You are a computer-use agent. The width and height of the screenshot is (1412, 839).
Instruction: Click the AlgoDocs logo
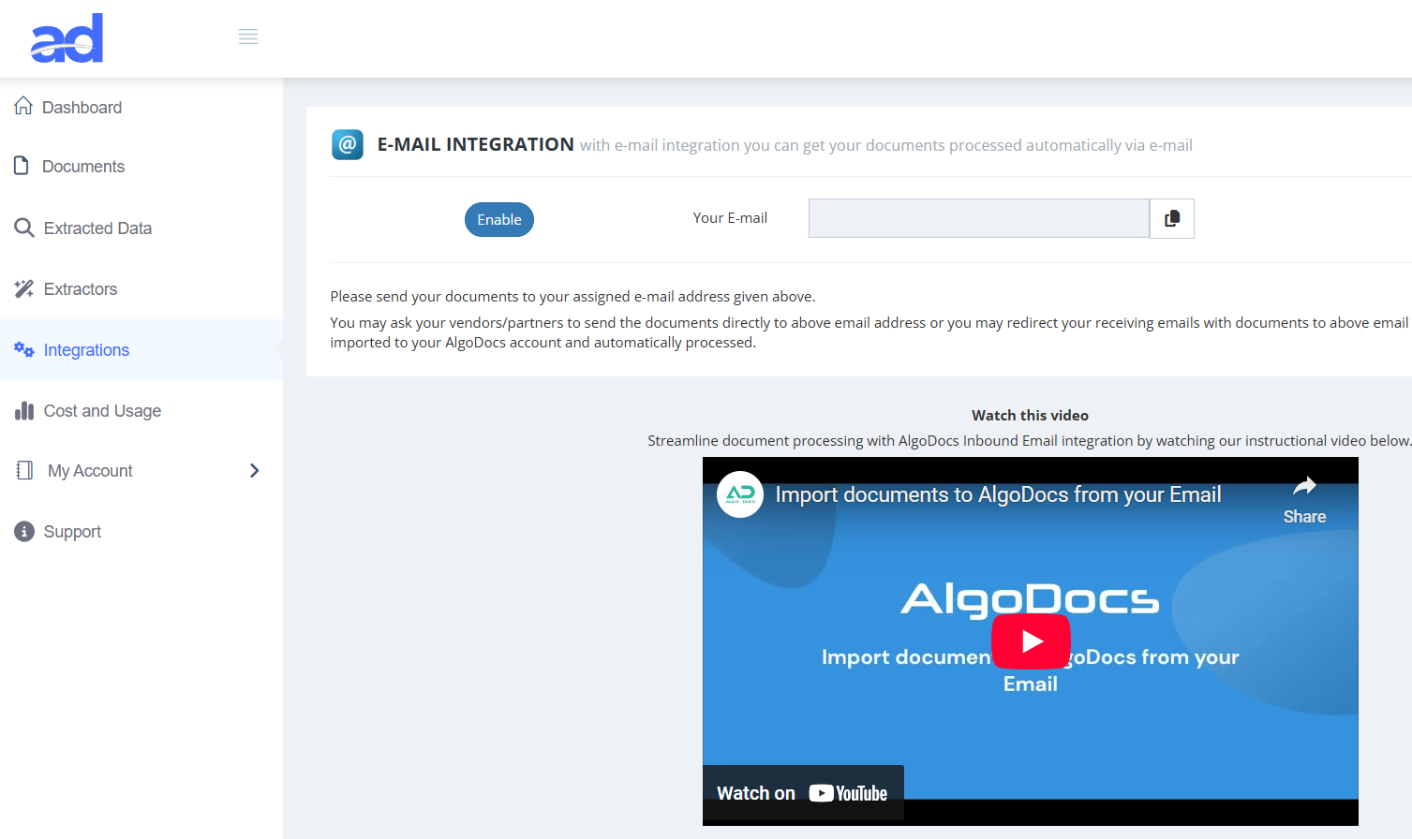(x=66, y=37)
